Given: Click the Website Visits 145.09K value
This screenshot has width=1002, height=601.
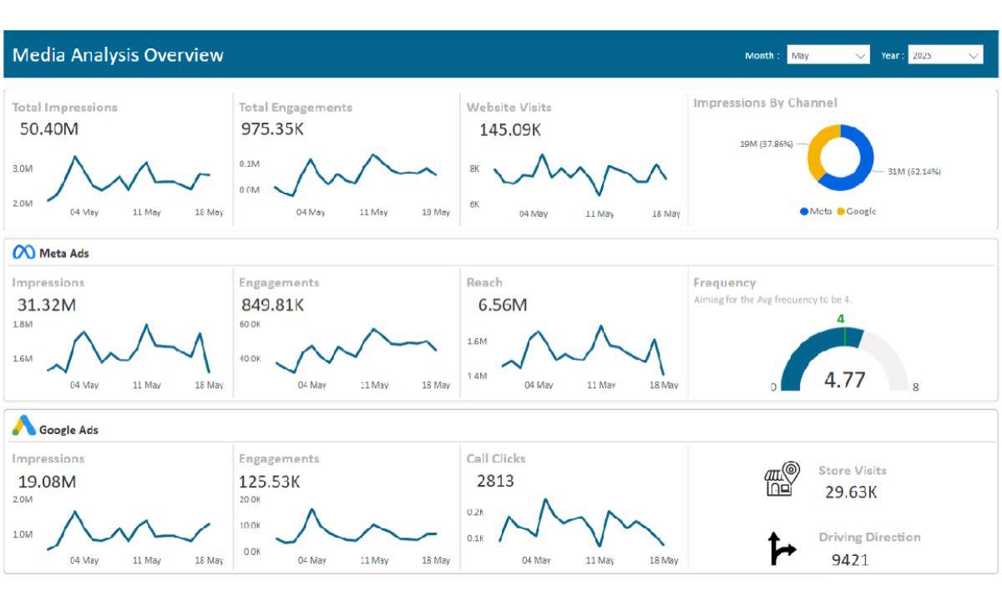Looking at the screenshot, I should coord(509,129).
